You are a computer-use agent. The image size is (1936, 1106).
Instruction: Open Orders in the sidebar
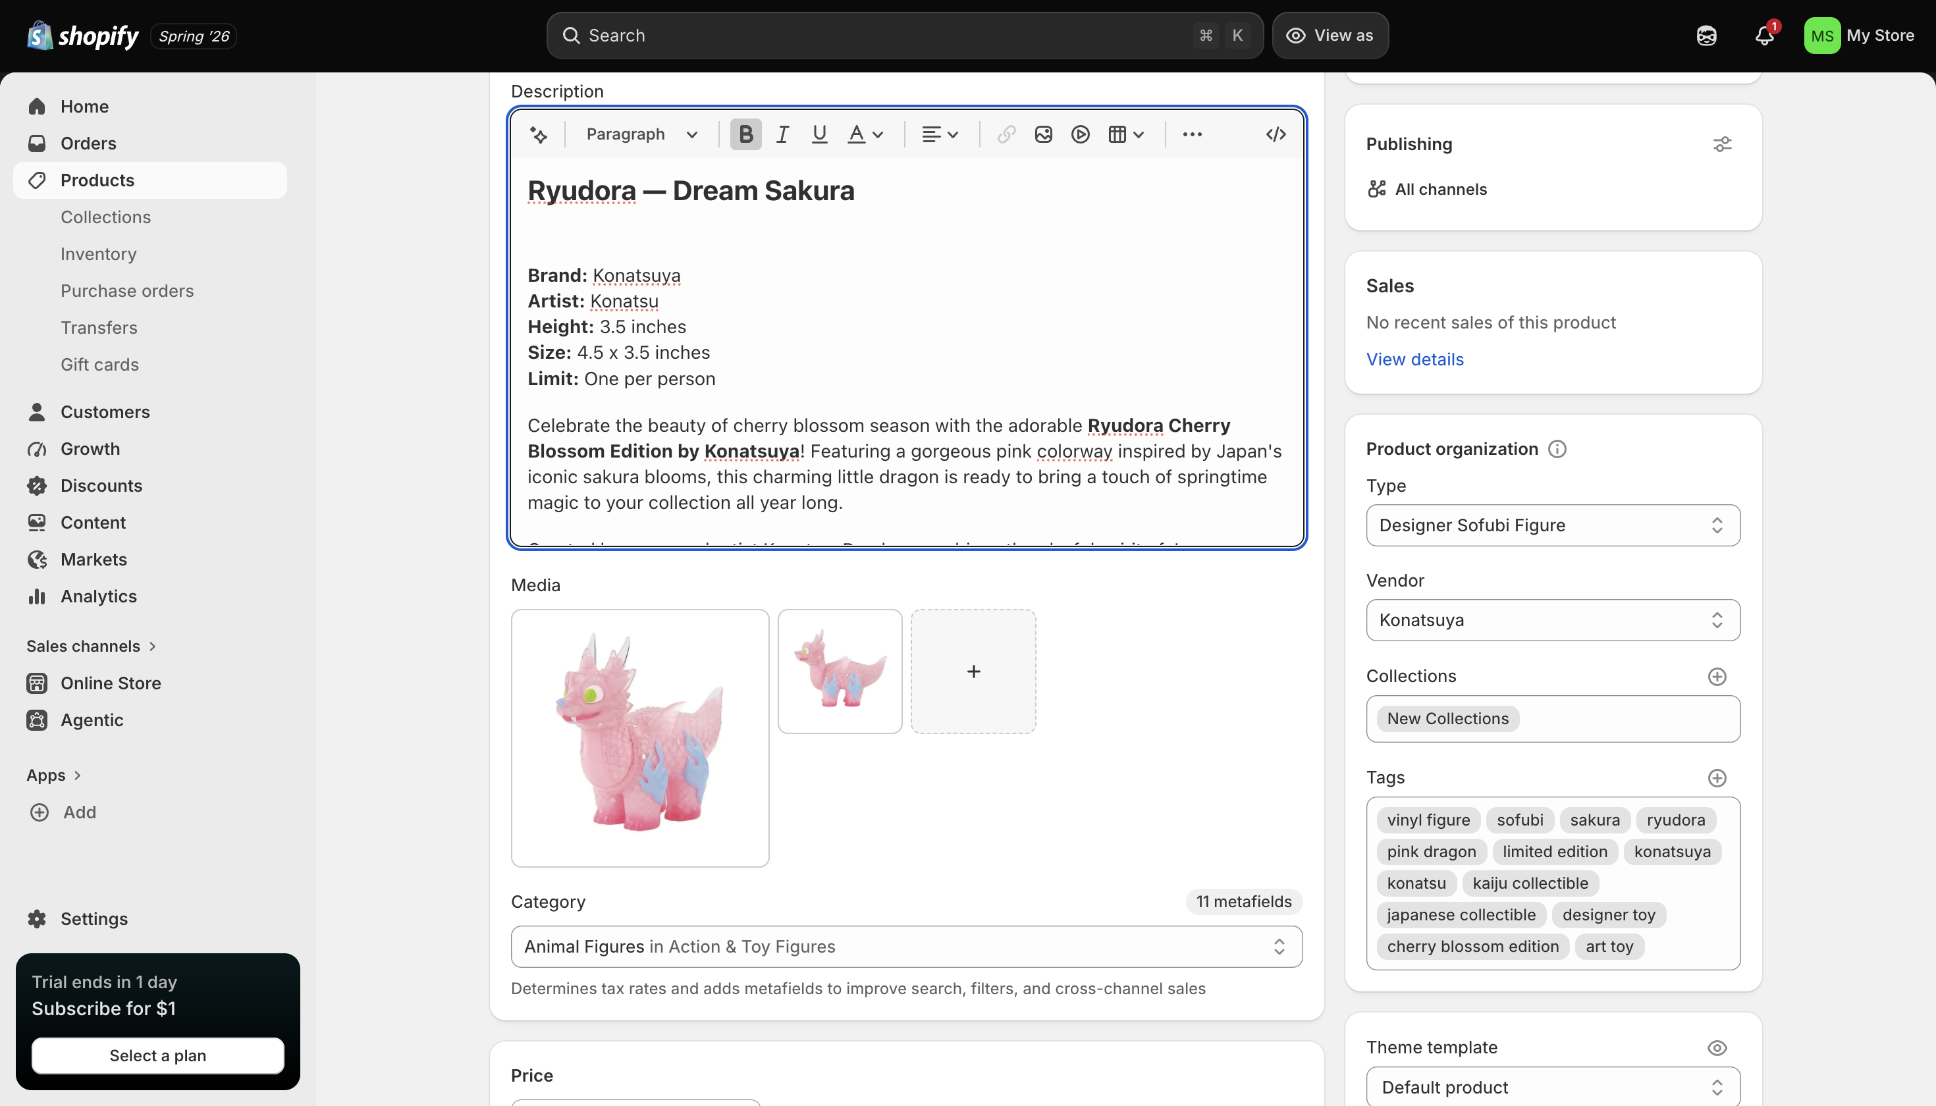tap(149, 144)
